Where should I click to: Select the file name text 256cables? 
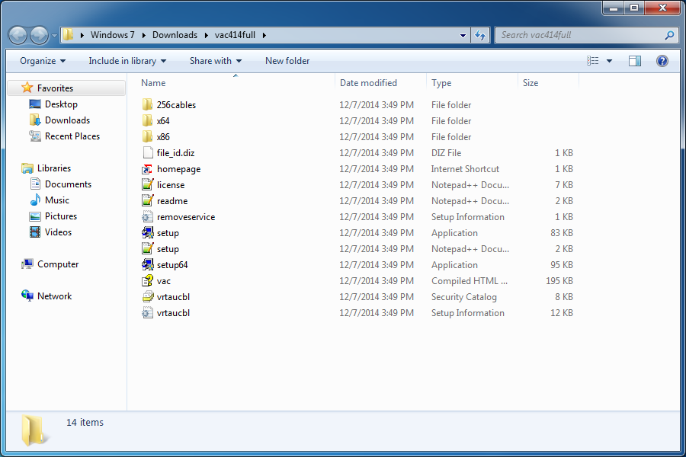pyautogui.click(x=176, y=105)
